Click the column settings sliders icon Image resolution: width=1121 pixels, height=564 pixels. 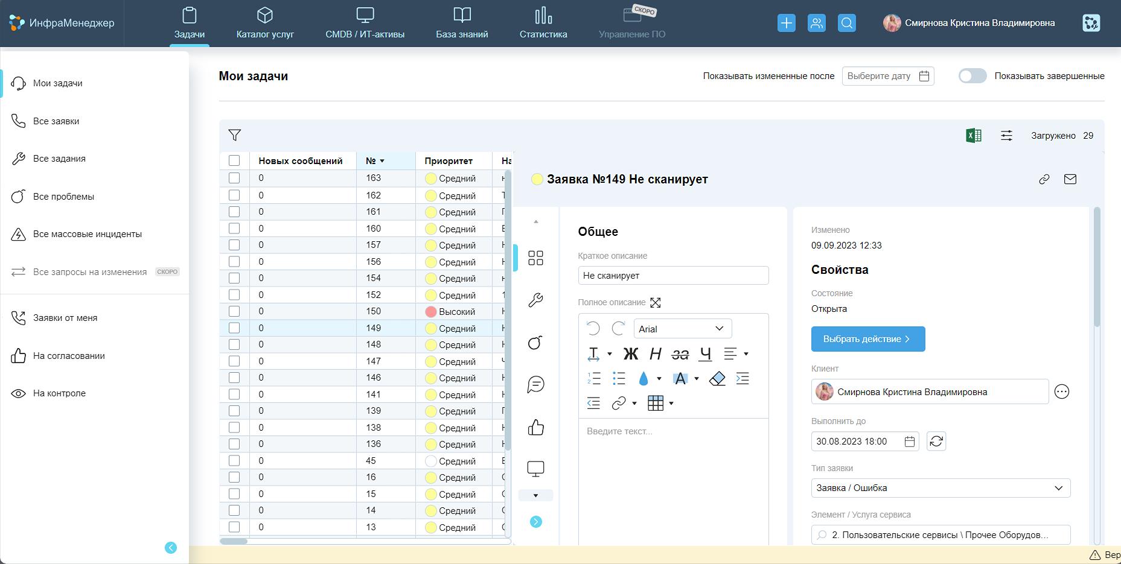point(1006,136)
